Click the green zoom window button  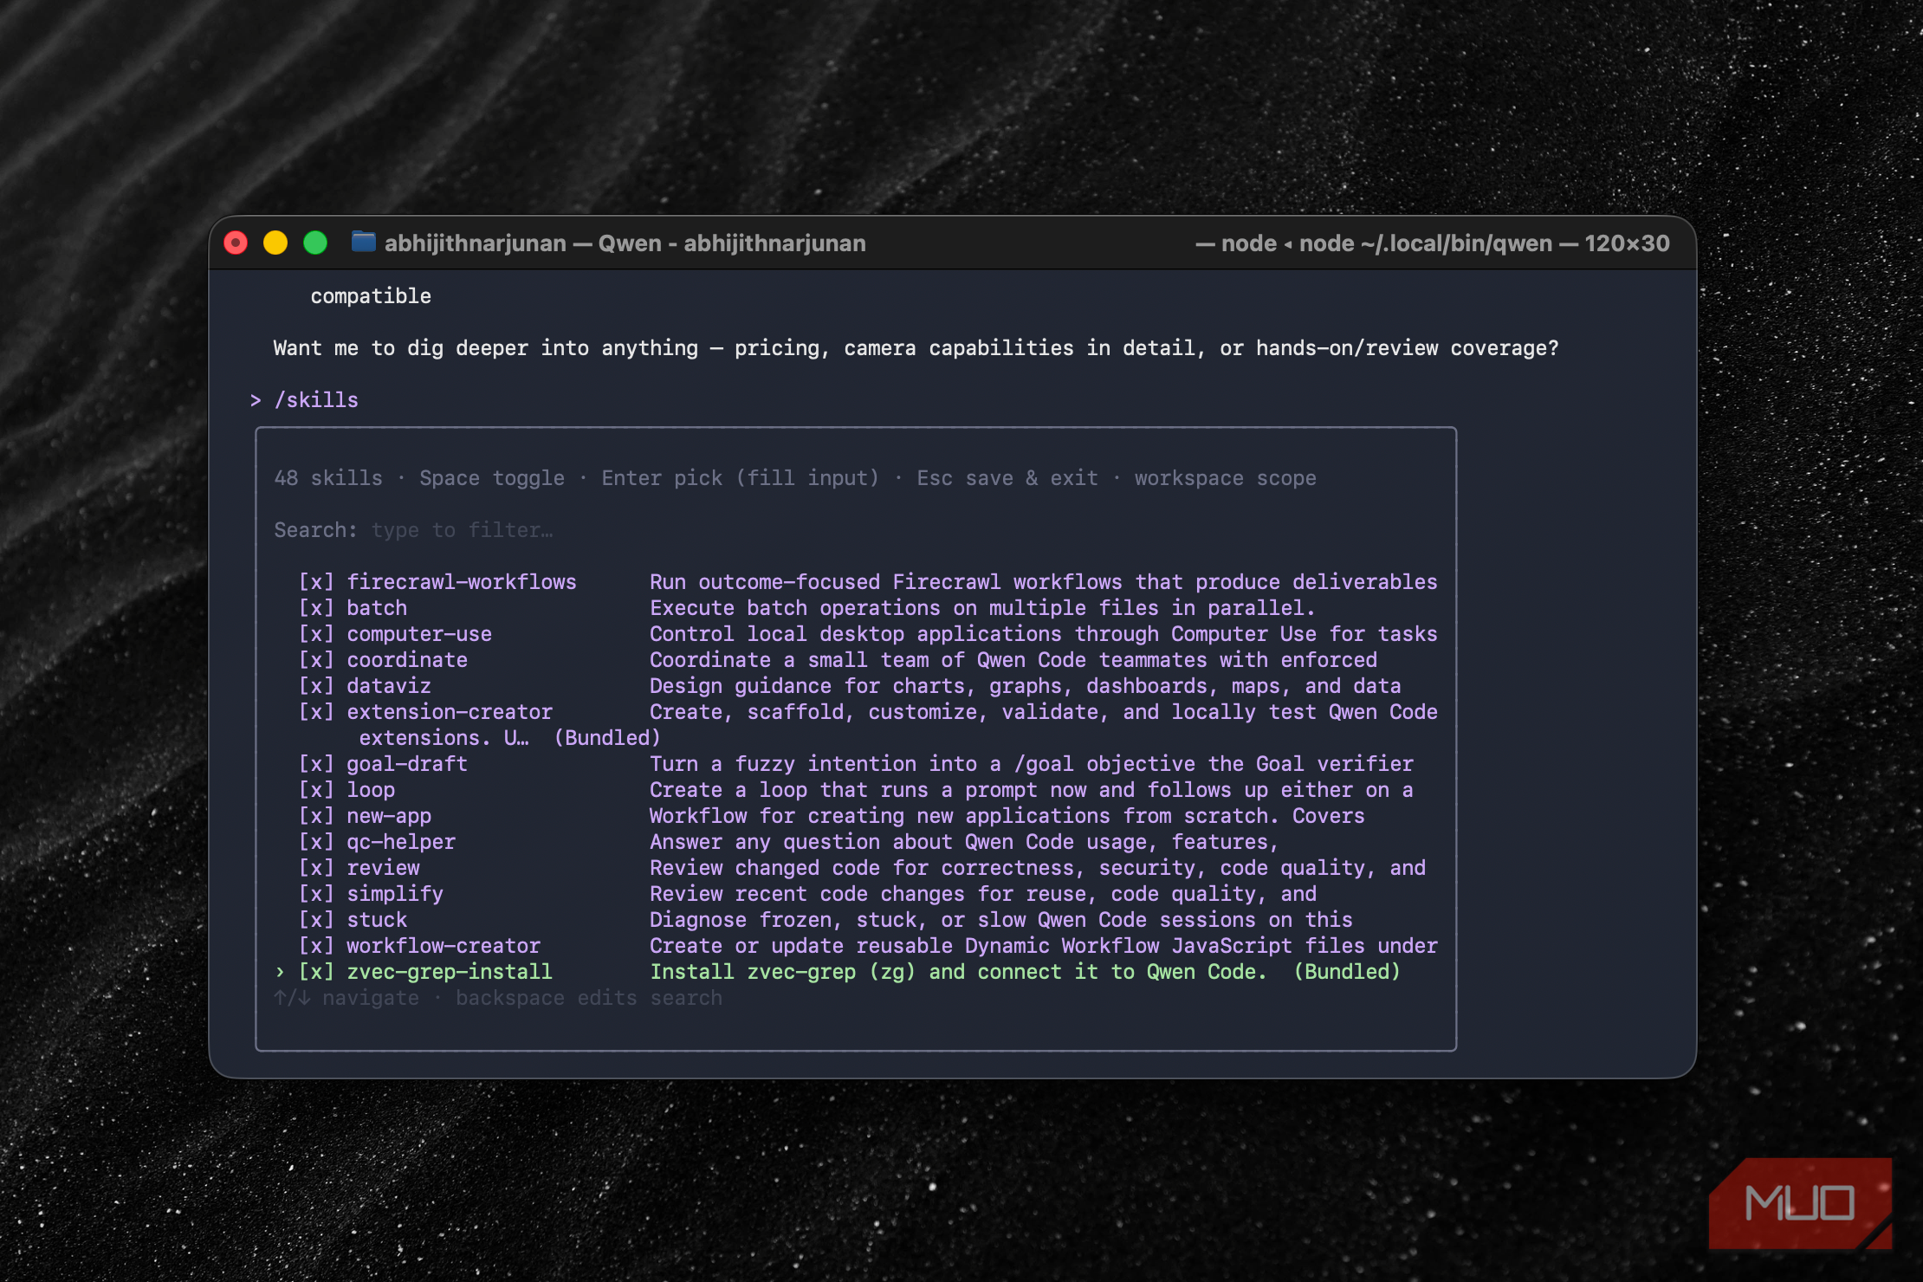point(315,243)
